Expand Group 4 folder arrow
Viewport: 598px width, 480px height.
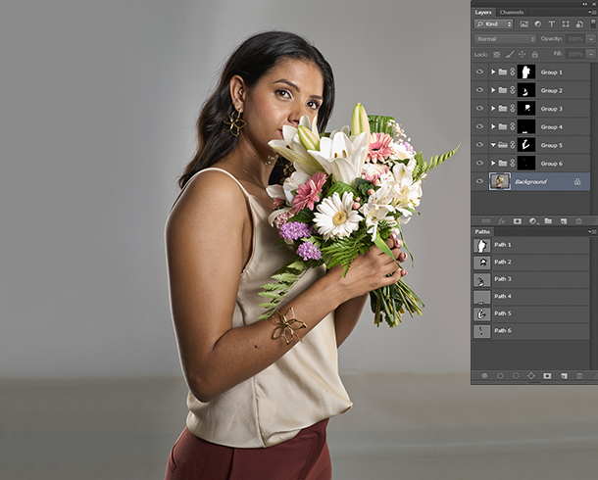click(493, 126)
